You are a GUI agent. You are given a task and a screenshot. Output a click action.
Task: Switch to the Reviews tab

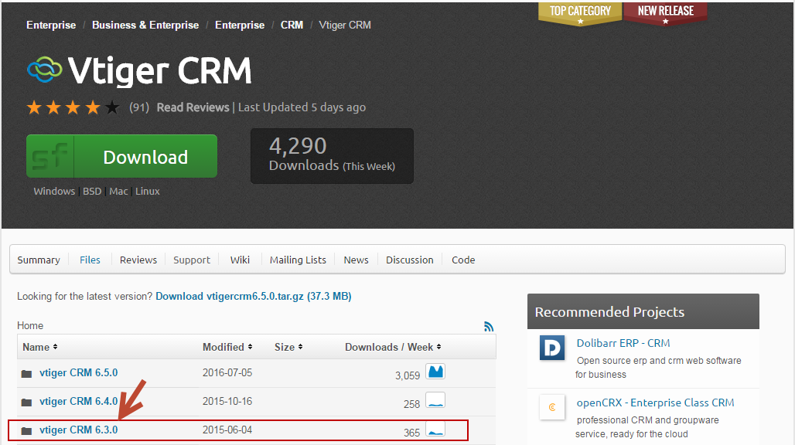pos(138,260)
